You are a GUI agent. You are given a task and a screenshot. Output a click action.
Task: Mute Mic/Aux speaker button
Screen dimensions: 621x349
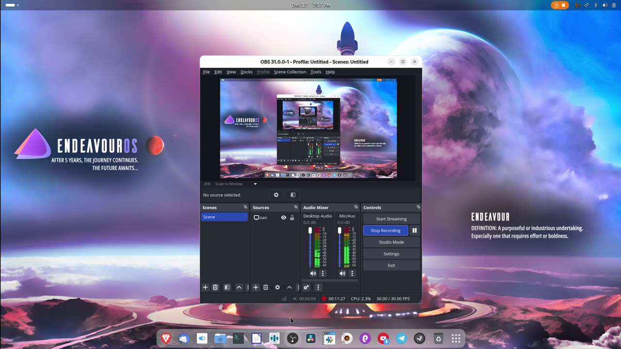click(342, 273)
